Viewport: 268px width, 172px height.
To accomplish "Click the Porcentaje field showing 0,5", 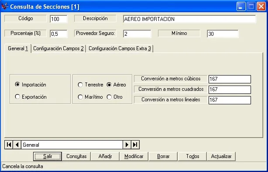I will (58, 34).
